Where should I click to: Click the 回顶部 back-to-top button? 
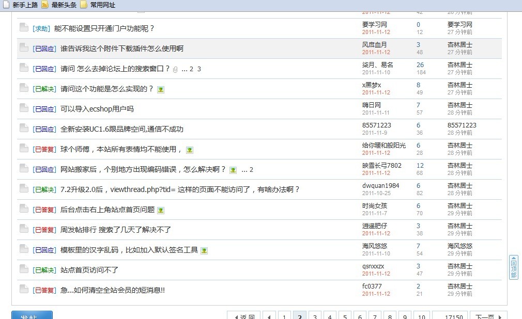pyautogui.click(x=513, y=267)
